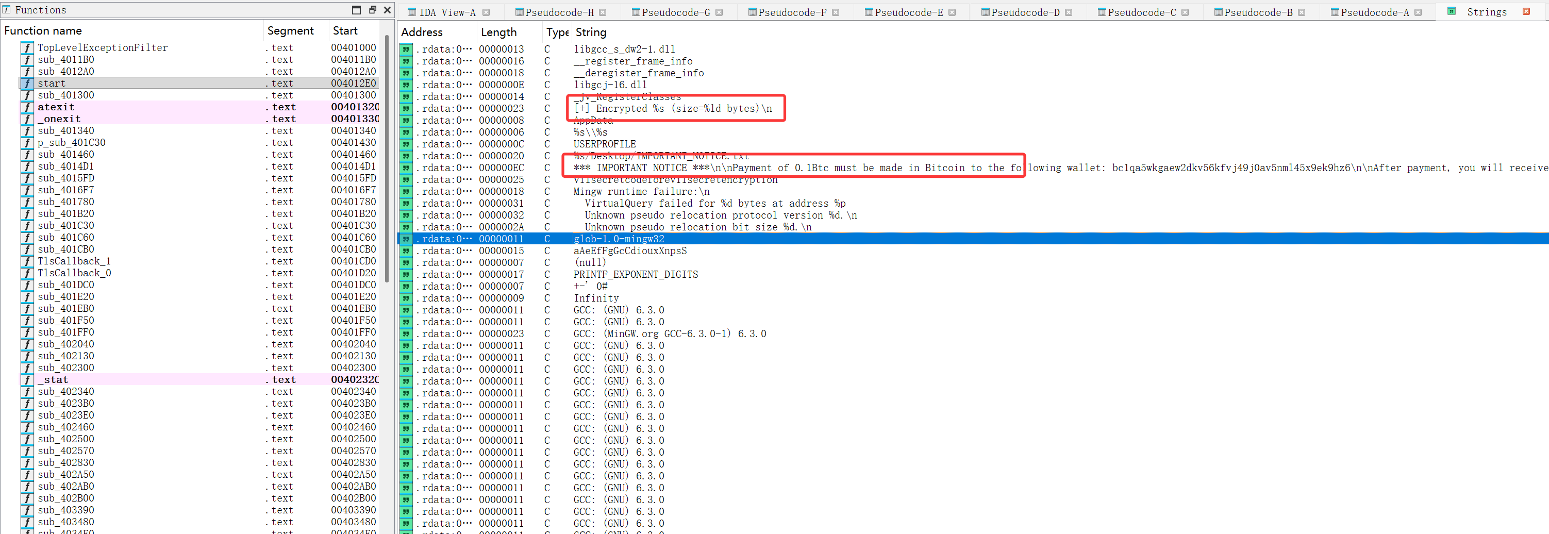This screenshot has height=534, width=1549.
Task: Sort strings by the Address column header
Action: click(x=437, y=32)
